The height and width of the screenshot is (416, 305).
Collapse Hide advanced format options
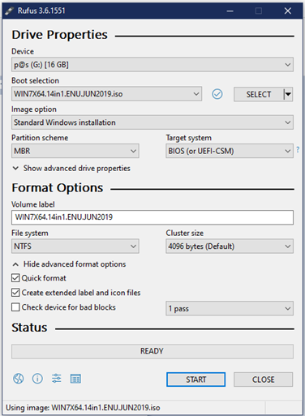(x=69, y=264)
